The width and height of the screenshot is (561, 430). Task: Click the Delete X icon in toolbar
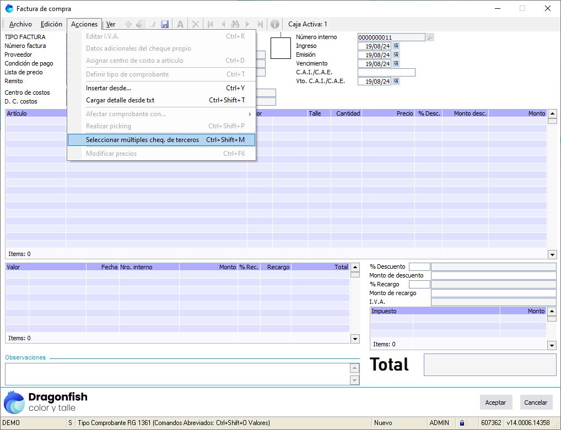(x=195, y=24)
